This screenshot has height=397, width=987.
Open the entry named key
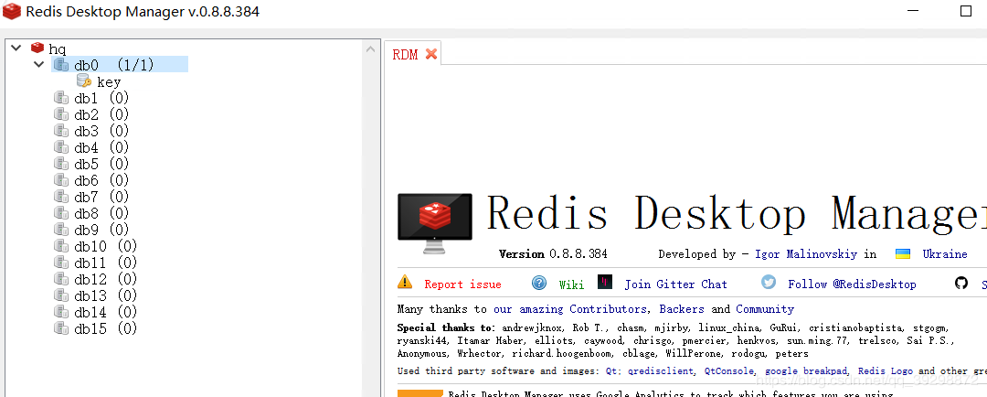coord(108,82)
